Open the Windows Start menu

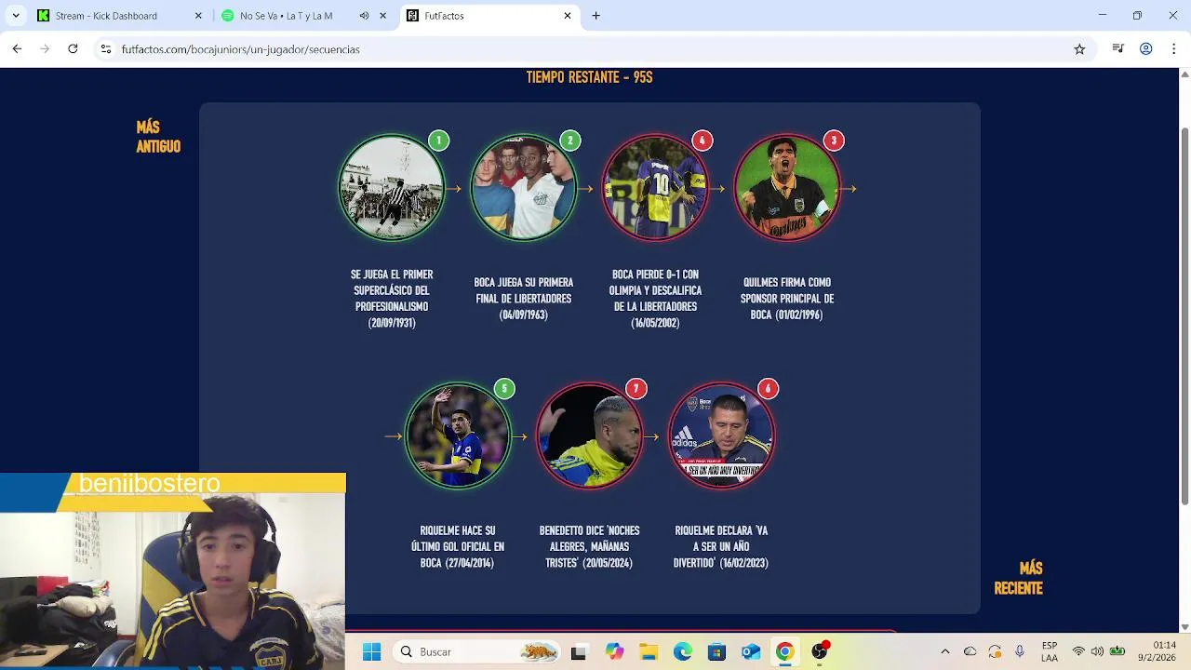tap(371, 652)
